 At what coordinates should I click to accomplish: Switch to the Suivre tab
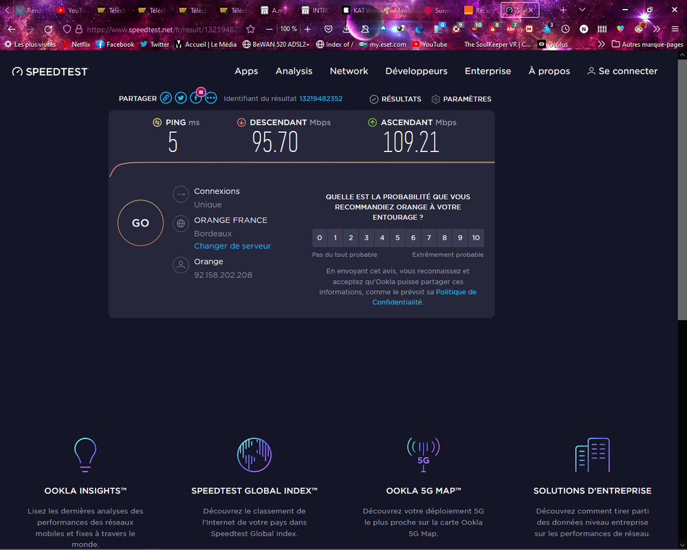coord(437,10)
